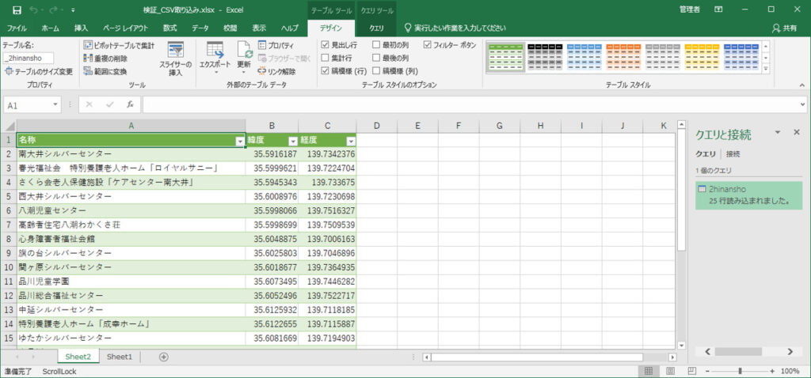Click the new sheet plus icon
This screenshot has height=378, width=811.
point(164,357)
